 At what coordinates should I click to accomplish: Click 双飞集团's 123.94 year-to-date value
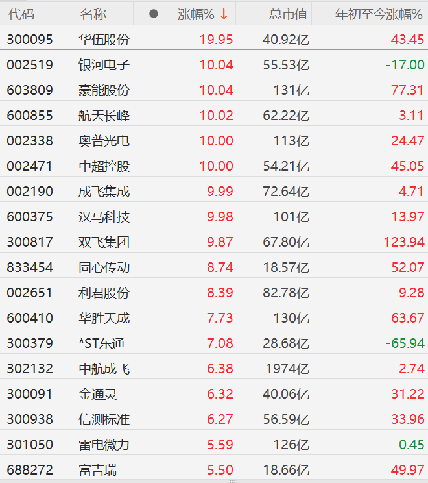pos(403,242)
